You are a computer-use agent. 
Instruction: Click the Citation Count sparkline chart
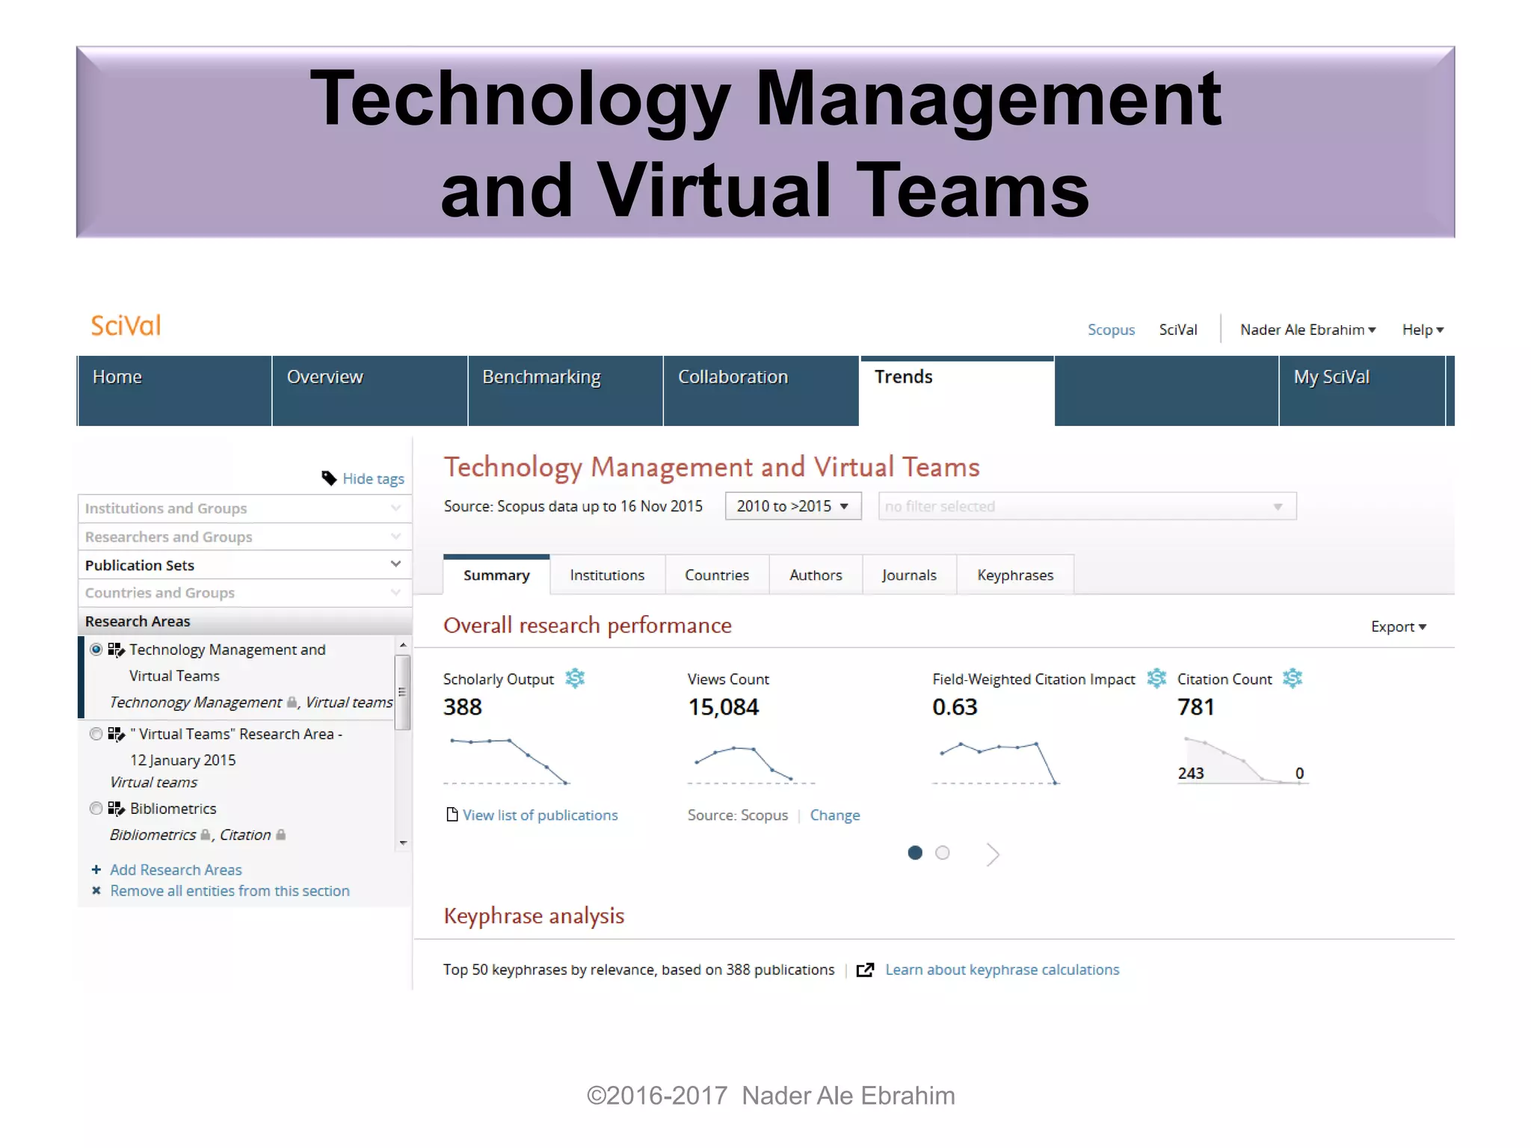pyautogui.click(x=1242, y=759)
